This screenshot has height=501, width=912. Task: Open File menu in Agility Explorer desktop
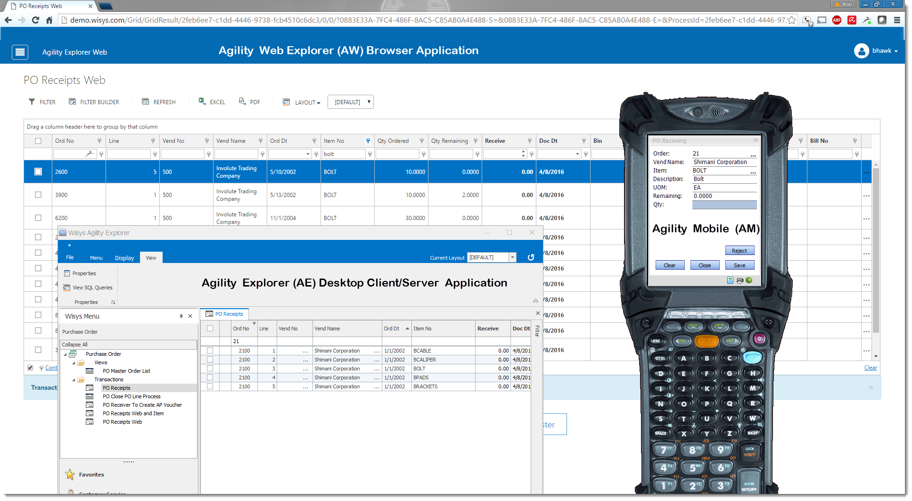(x=70, y=257)
